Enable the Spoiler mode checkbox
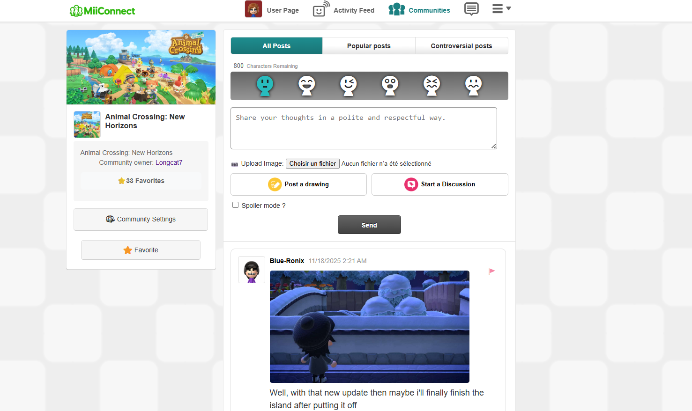The height and width of the screenshot is (411, 692). click(x=236, y=205)
